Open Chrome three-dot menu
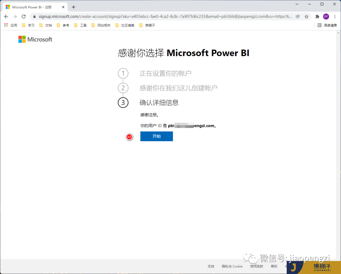 coord(335,16)
